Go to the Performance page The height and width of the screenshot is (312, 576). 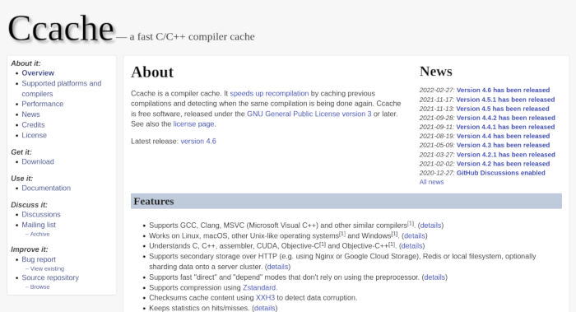pos(42,104)
